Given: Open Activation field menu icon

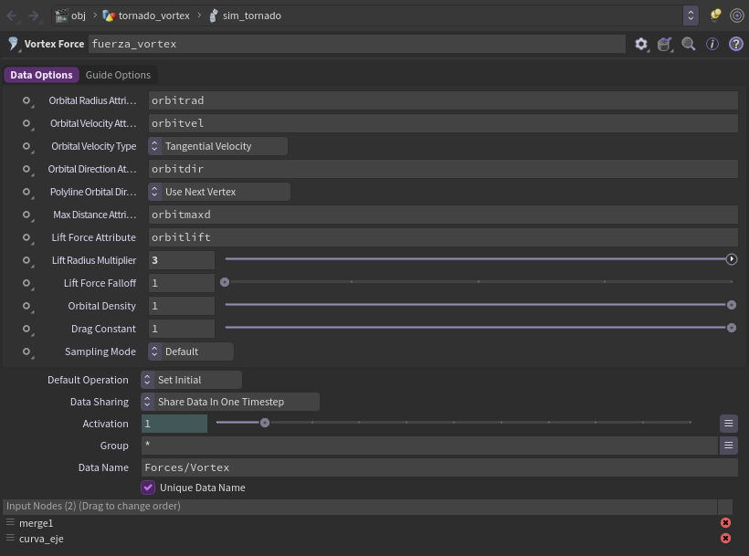Looking at the screenshot, I should coord(729,424).
